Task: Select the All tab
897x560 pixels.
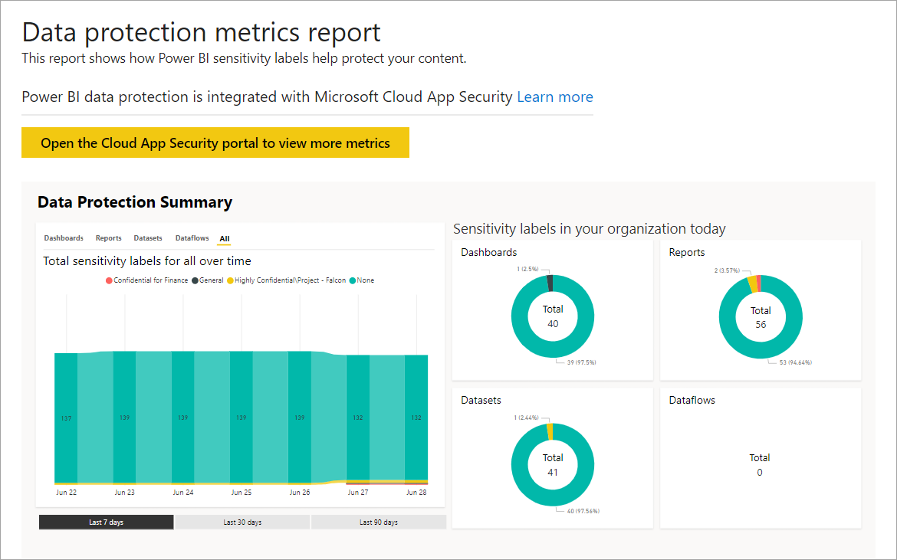Action: (x=224, y=239)
